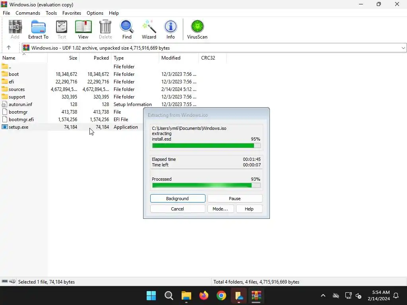Go up one folder level arrow

coord(9,48)
